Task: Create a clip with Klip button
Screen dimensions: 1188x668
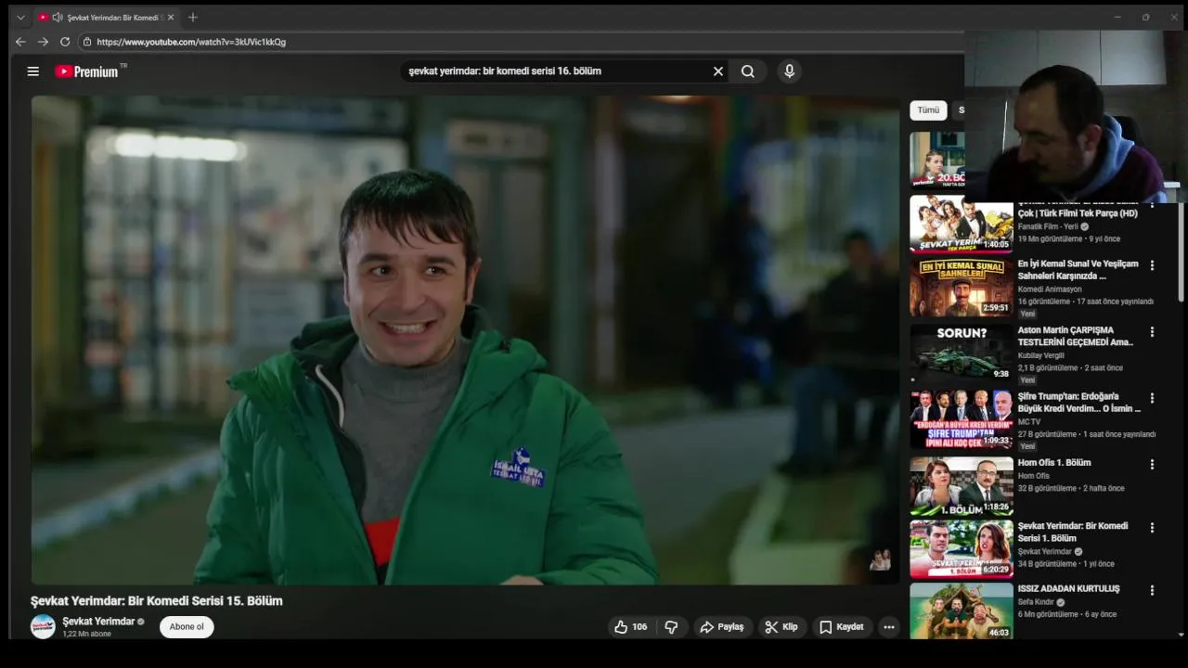Action: tap(781, 627)
